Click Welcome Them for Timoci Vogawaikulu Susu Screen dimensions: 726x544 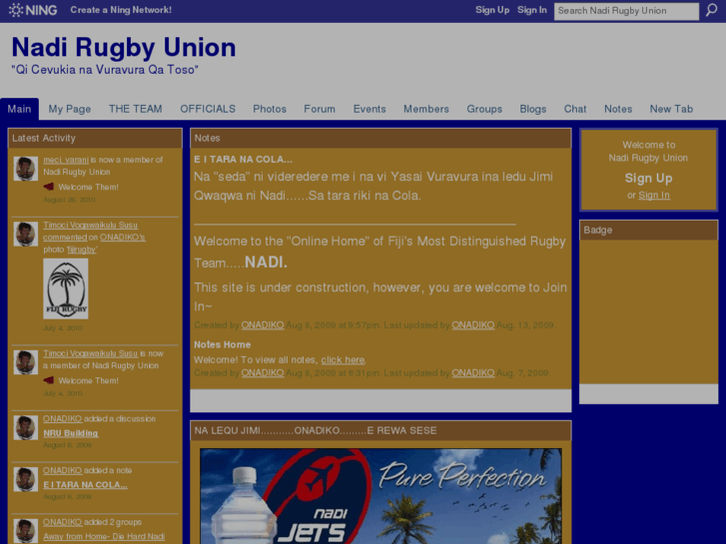pyautogui.click(x=89, y=380)
